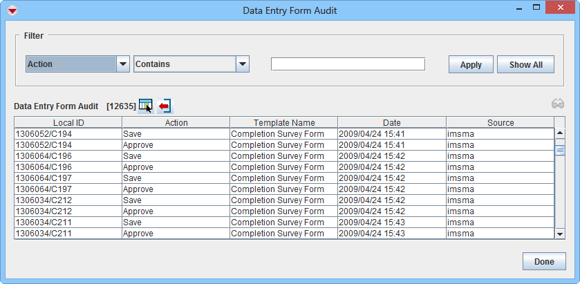Open the Contains operator dropdown

coord(242,64)
